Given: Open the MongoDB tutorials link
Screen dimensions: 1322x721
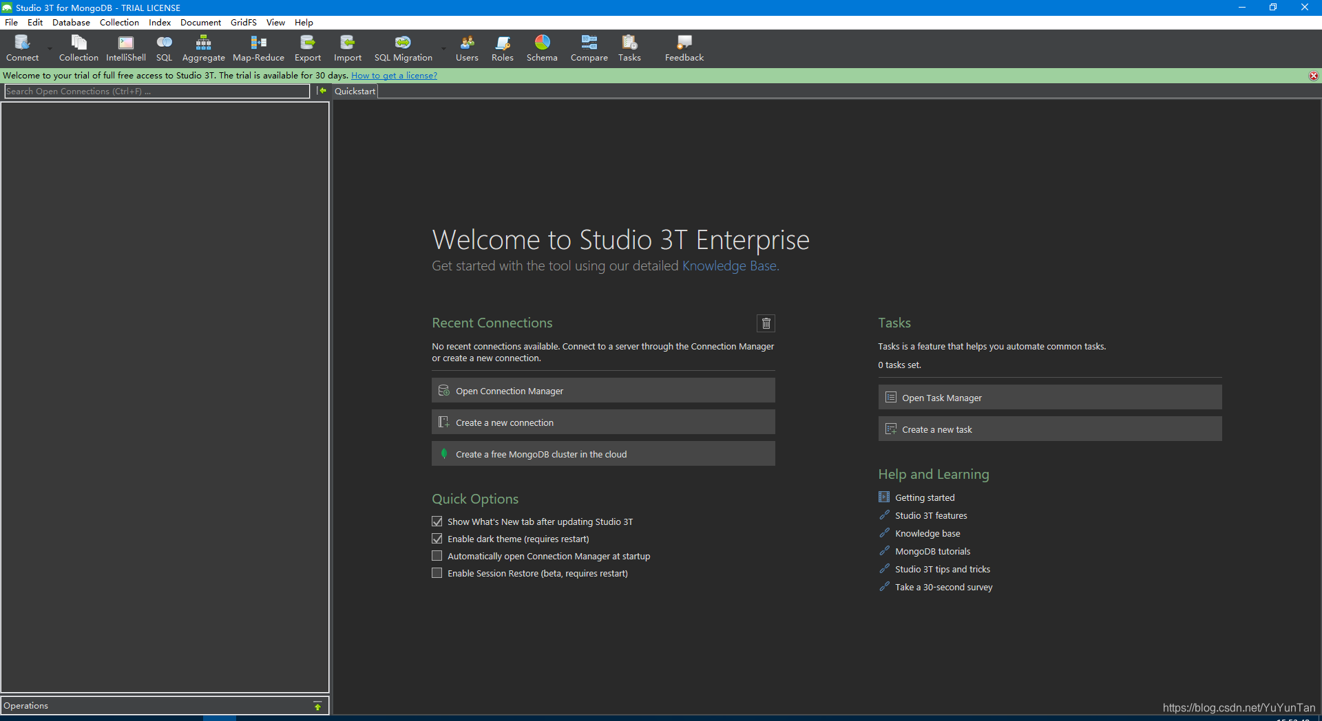Looking at the screenshot, I should pyautogui.click(x=932, y=551).
